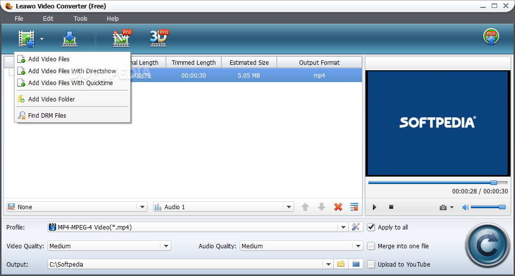The image size is (515, 276).
Task: Open the Pro video editor toolbar icon
Action: click(121, 39)
